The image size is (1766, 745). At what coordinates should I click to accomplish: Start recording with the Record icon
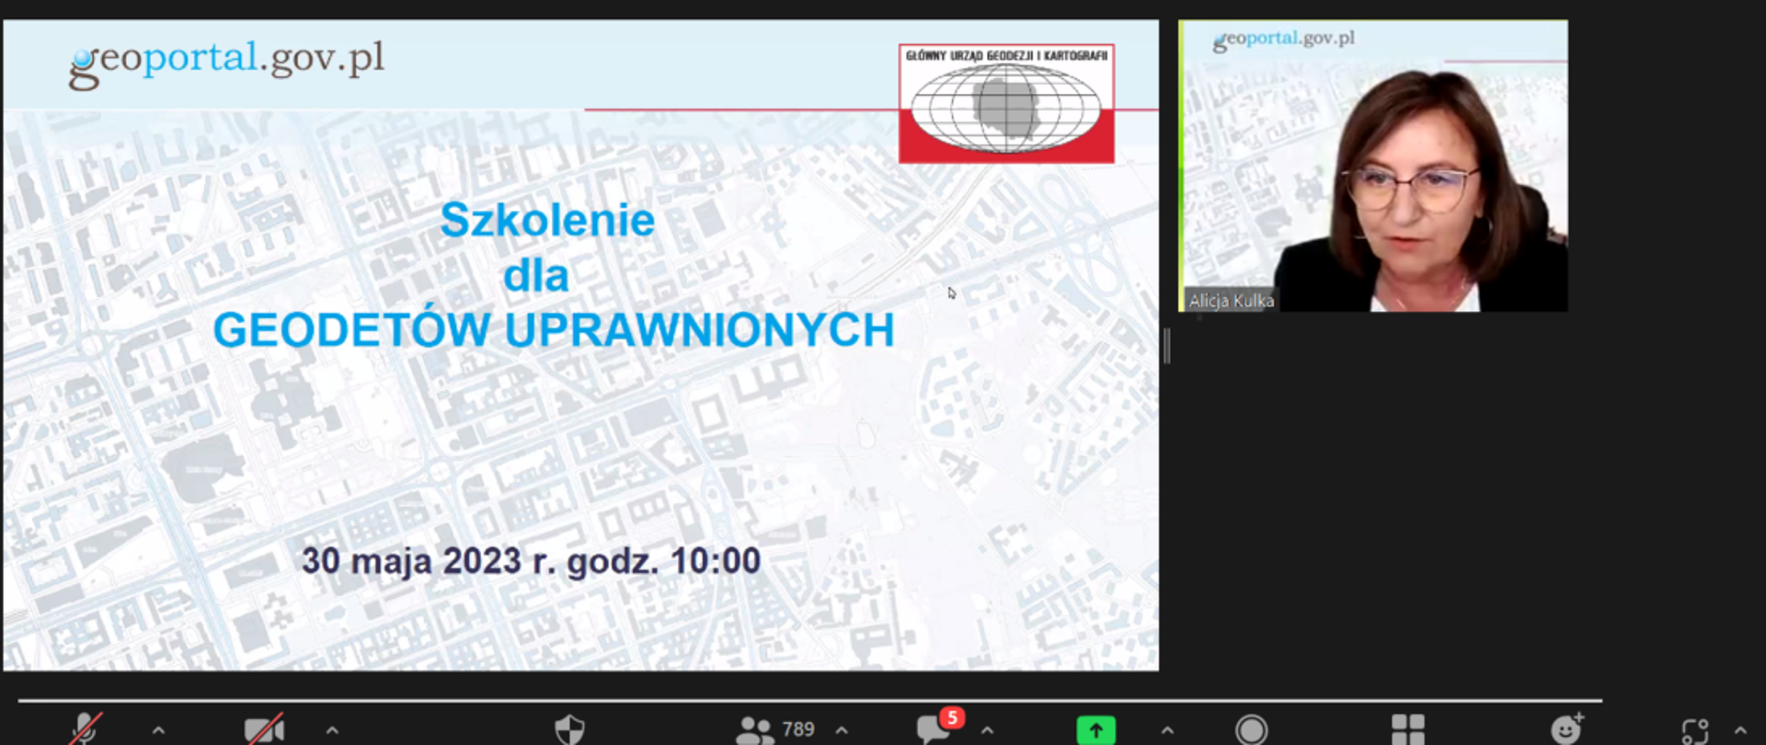[1251, 730]
